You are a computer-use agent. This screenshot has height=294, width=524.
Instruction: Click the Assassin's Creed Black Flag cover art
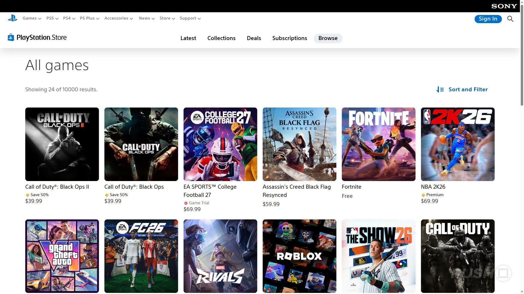point(299,144)
